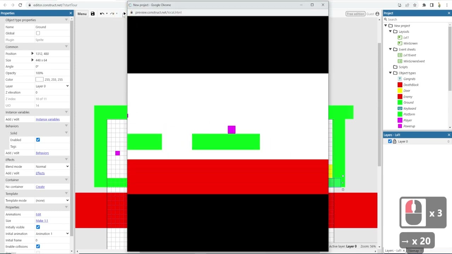This screenshot has width=452, height=254.
Task: Click Lvl1 layout icon in Project
Action: [400, 37]
